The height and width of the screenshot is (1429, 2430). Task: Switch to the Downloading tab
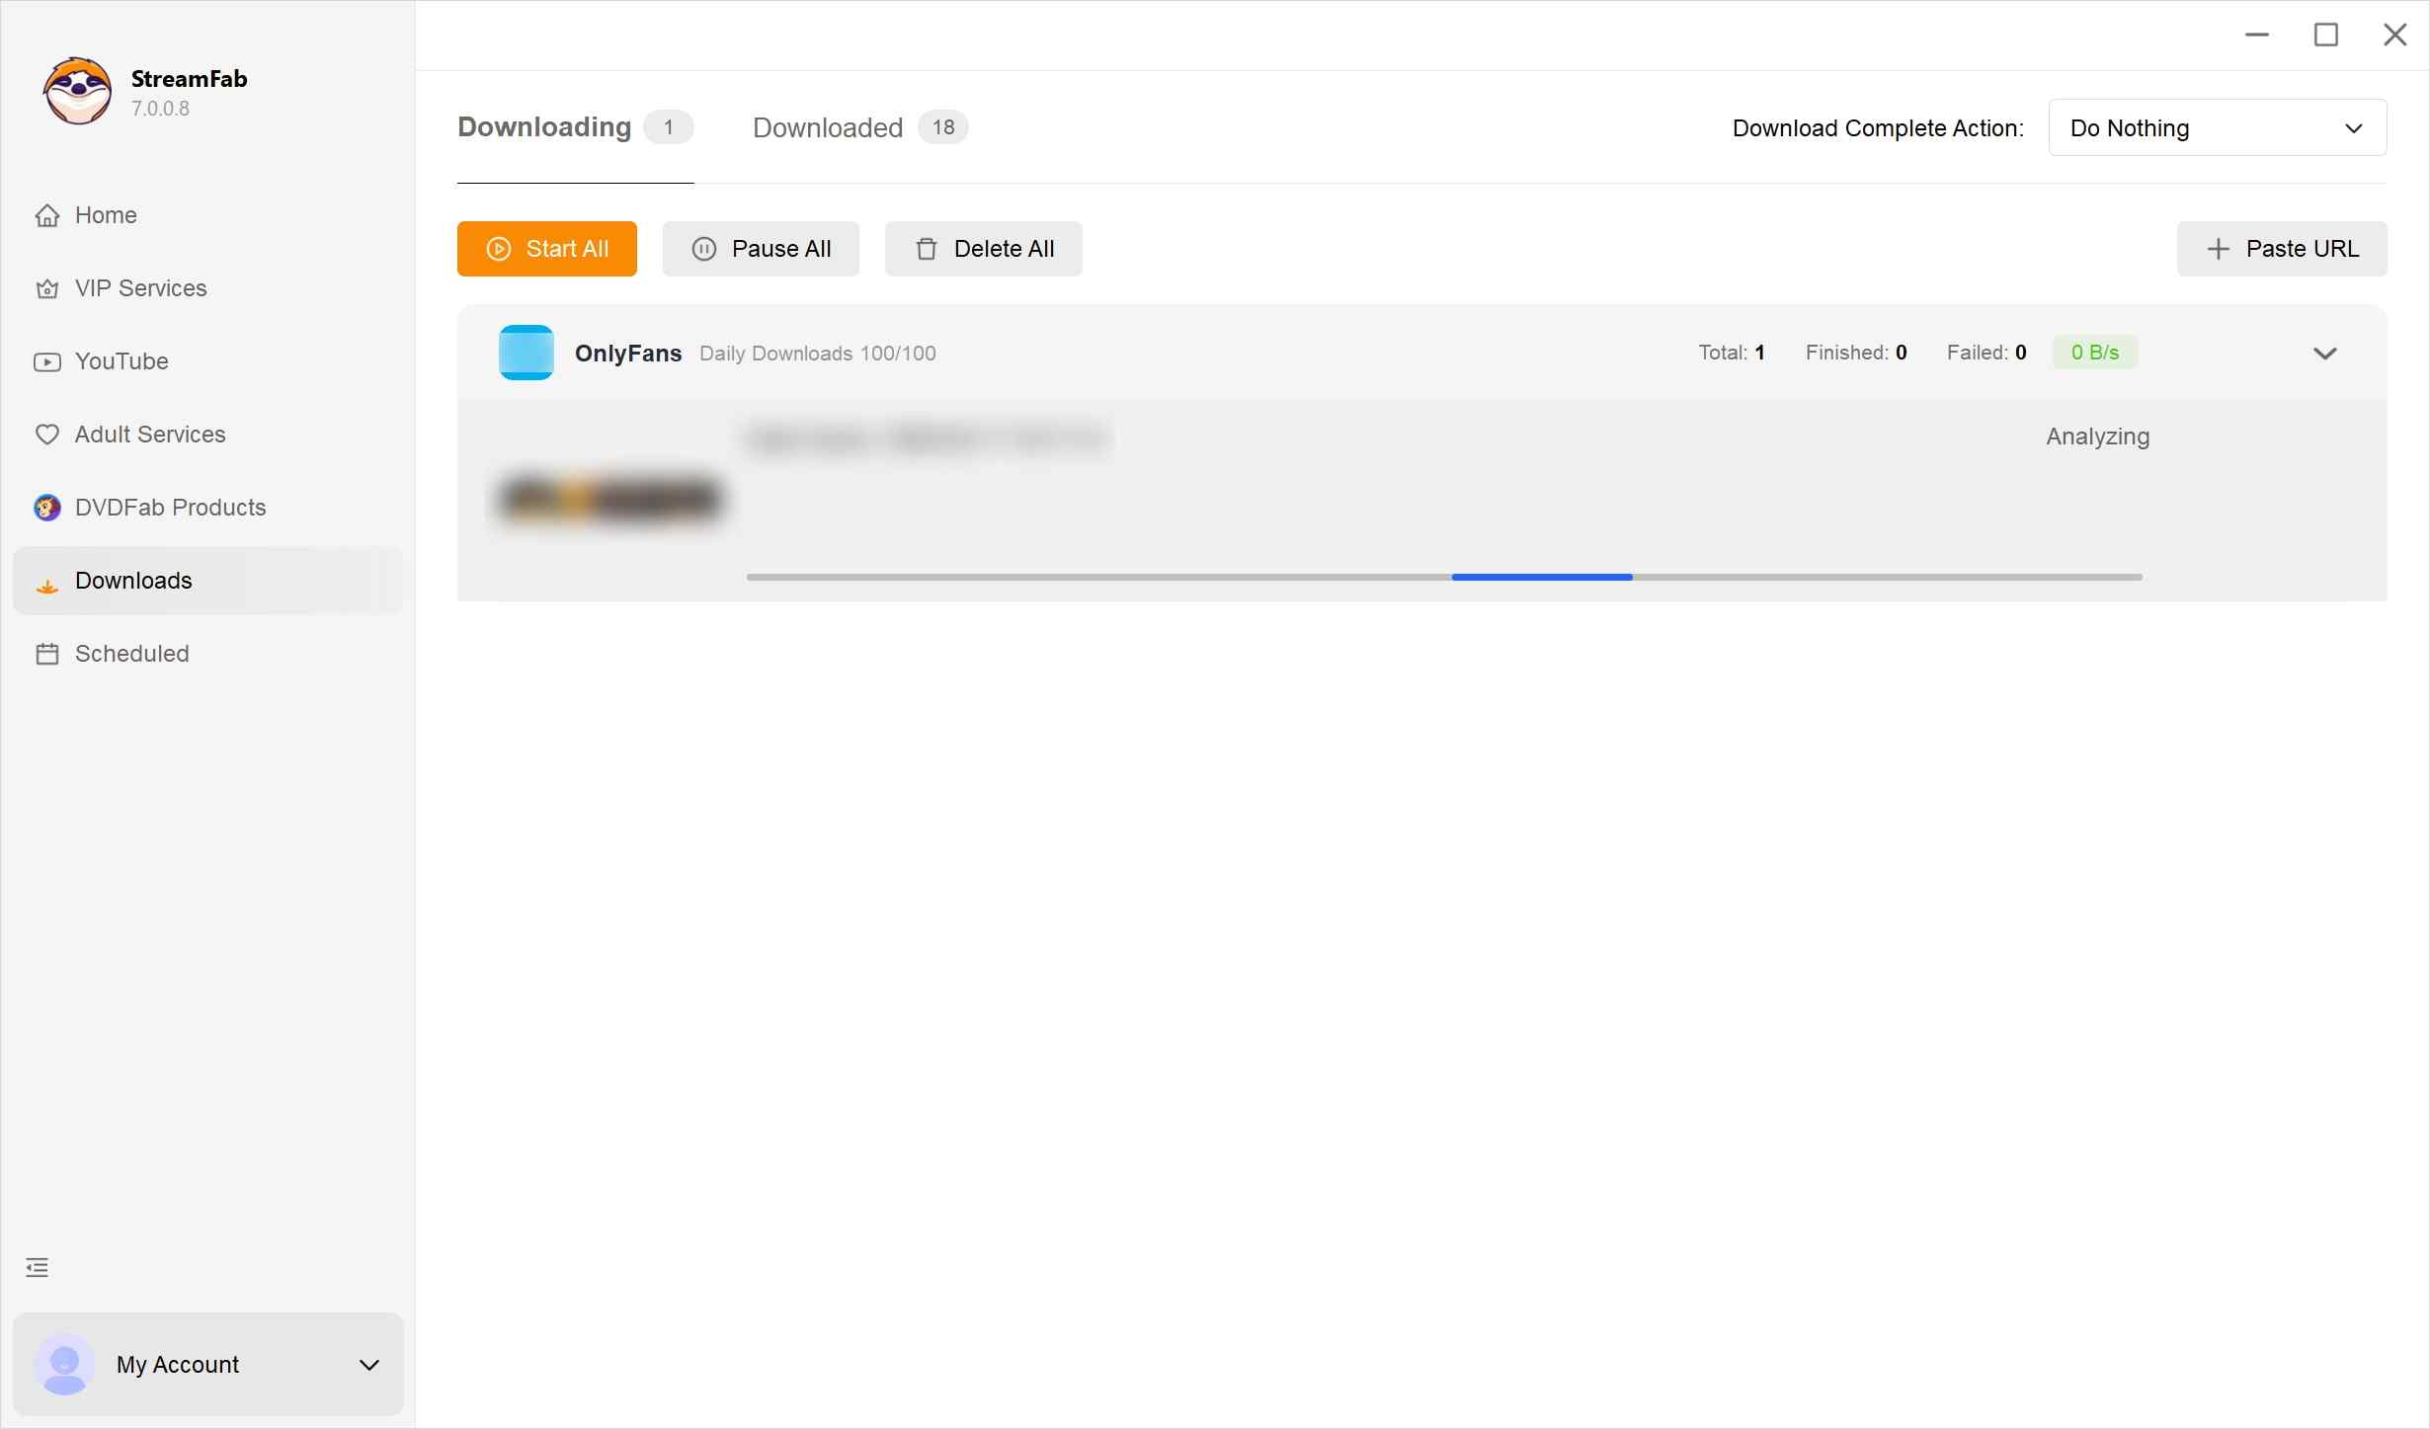pos(543,126)
